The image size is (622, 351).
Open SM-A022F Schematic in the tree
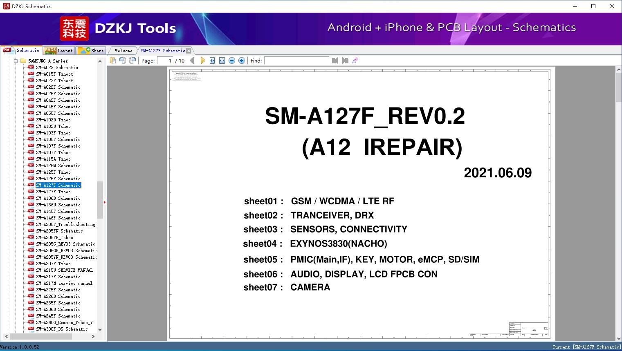pyautogui.click(x=58, y=87)
